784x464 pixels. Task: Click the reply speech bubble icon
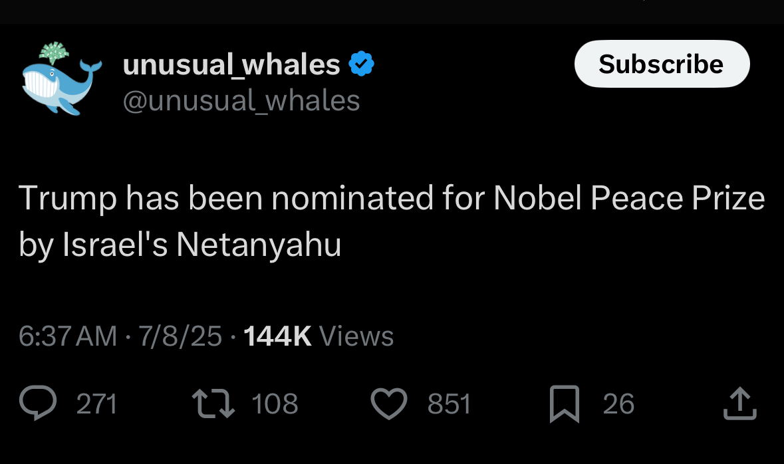coord(38,403)
